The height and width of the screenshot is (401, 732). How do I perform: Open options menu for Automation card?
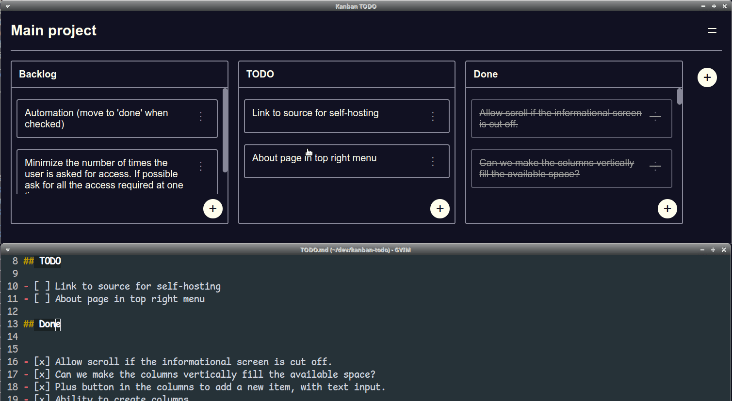tap(201, 116)
